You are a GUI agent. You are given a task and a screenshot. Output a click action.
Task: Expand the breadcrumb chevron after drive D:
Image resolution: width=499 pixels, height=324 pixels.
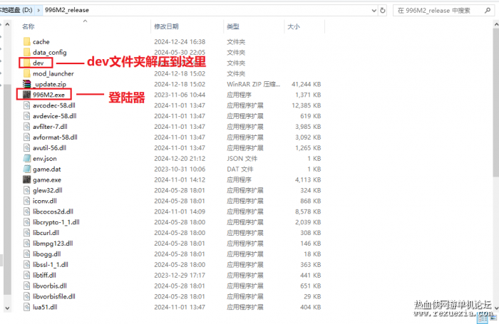click(38, 10)
